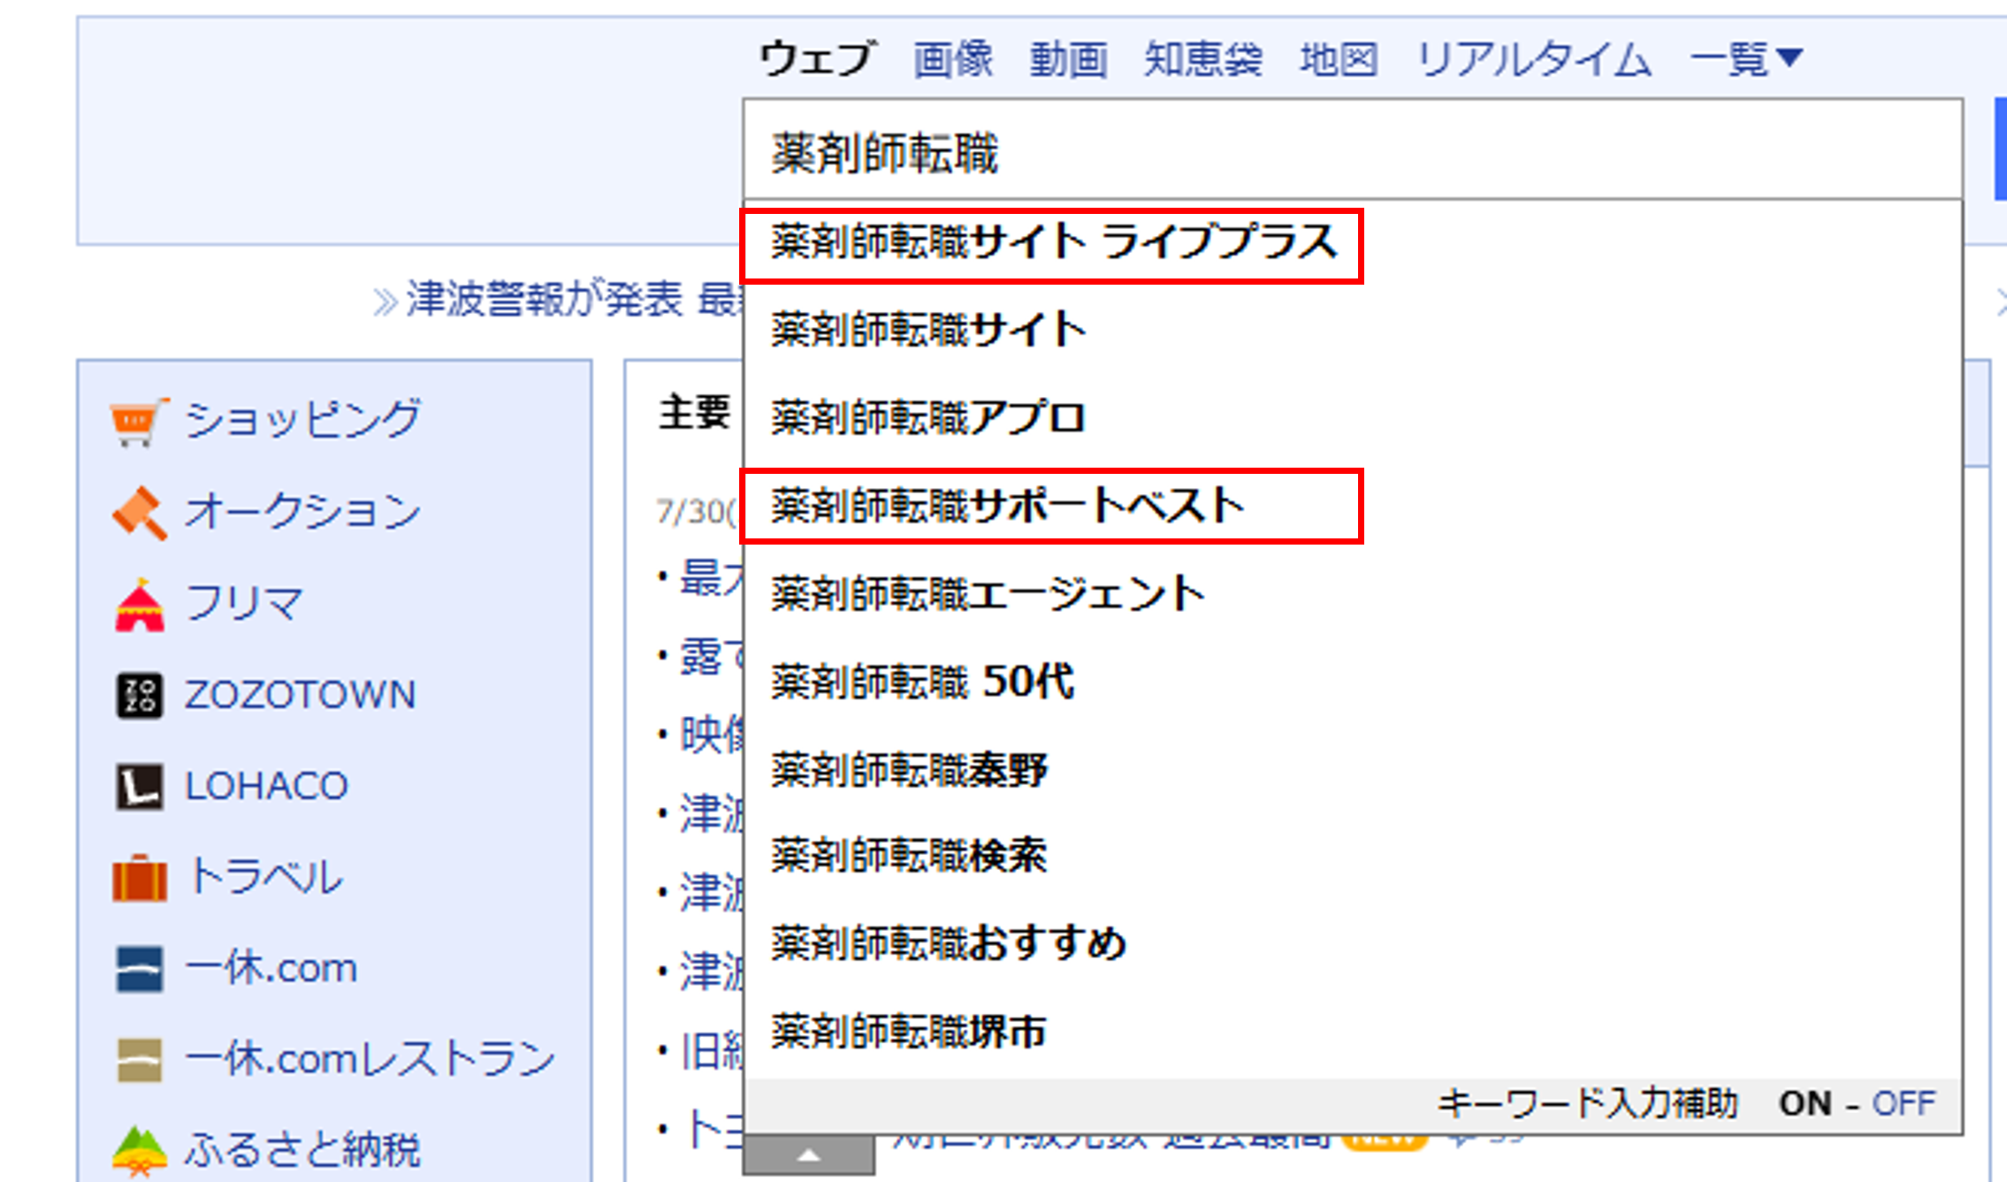
Task: Open the LOHACO text link
Action: pos(266,786)
